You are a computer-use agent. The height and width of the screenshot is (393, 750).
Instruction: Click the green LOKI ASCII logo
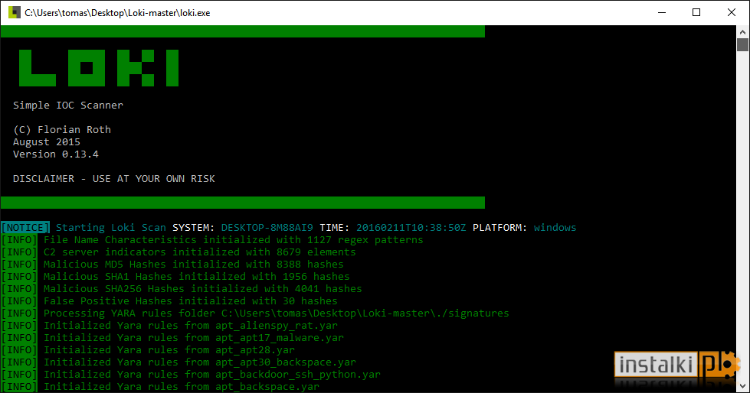coord(99,68)
